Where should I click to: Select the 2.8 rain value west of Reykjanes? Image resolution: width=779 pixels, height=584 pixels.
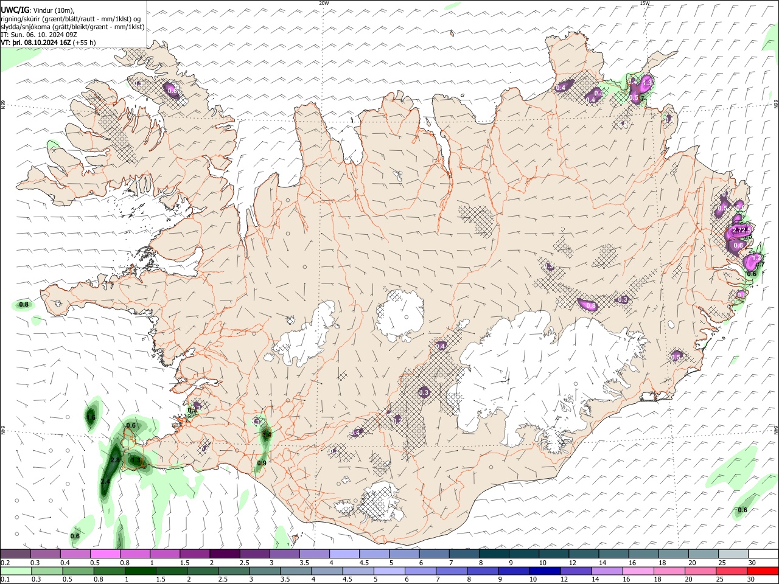pos(116,459)
